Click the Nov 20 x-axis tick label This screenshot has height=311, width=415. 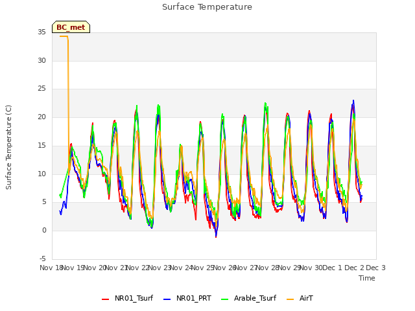(x=95, y=268)
